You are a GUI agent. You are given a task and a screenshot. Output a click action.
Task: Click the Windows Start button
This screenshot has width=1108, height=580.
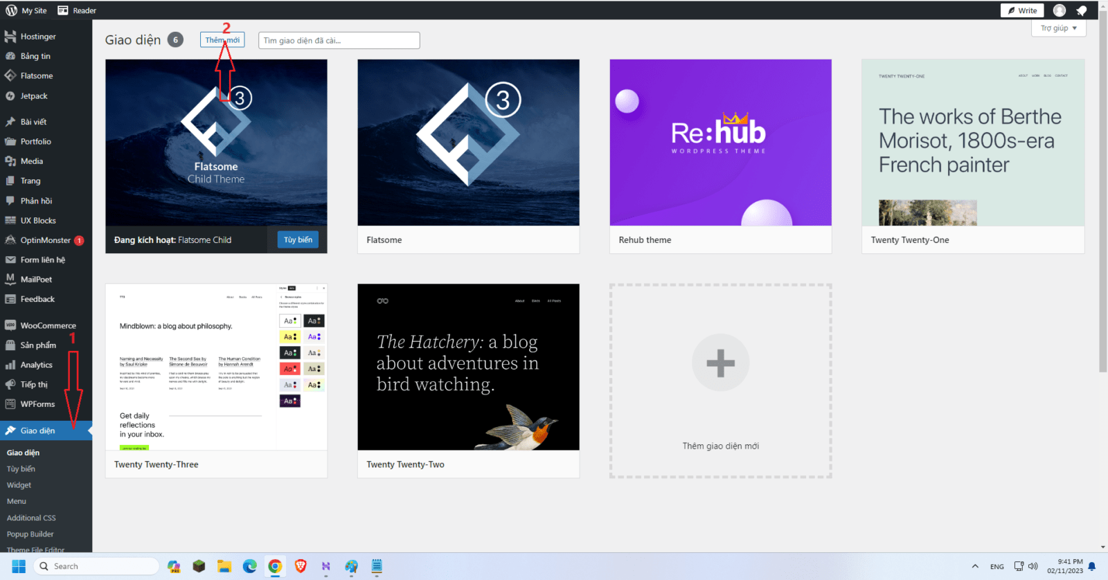(x=19, y=566)
